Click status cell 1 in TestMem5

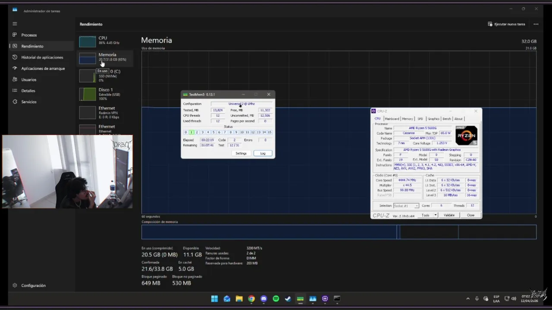tap(191, 132)
